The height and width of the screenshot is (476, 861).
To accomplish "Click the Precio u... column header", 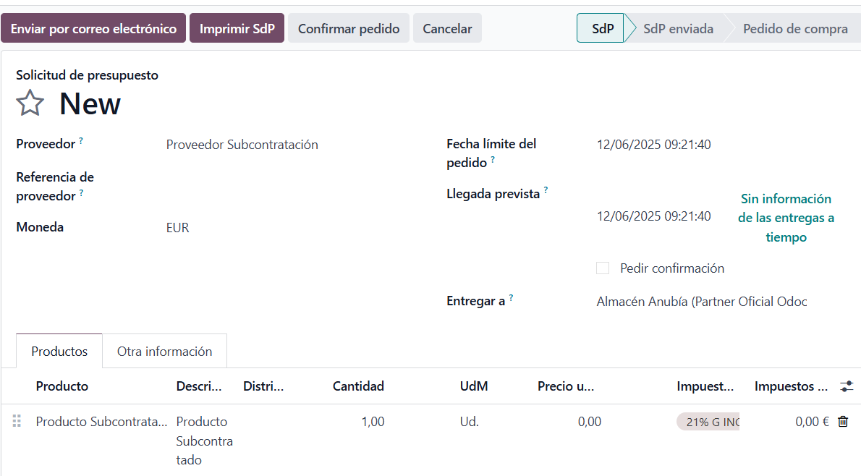I will click(x=566, y=386).
